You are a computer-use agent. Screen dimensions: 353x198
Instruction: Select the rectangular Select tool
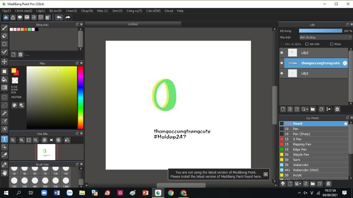coord(4,97)
